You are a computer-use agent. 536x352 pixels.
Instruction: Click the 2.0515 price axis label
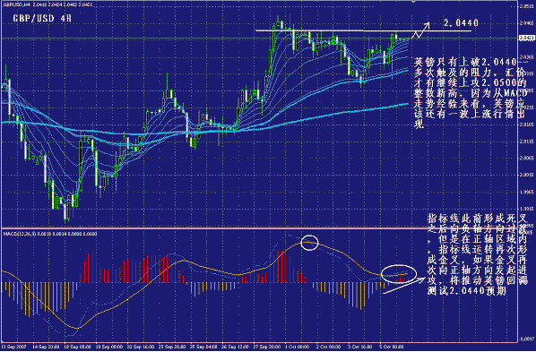click(527, 6)
